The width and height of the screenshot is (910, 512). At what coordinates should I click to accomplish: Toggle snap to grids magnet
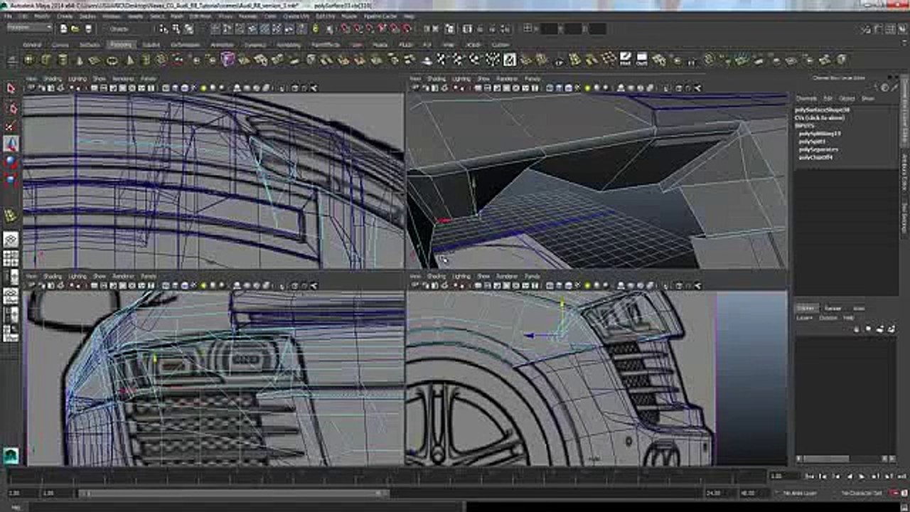[344, 28]
